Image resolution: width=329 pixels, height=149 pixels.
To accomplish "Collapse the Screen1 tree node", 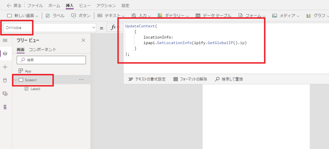I will pyautogui.click(x=15, y=80).
